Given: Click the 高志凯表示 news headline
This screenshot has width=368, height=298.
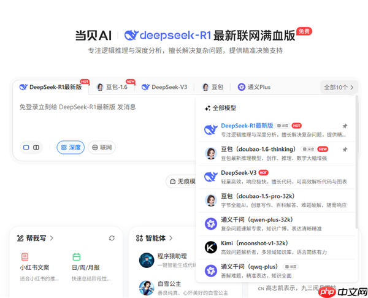Looking at the screenshot, I should point(297,288).
